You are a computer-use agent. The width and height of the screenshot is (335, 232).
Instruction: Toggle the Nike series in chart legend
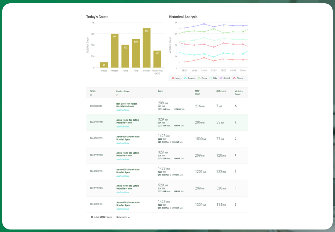tap(213, 78)
